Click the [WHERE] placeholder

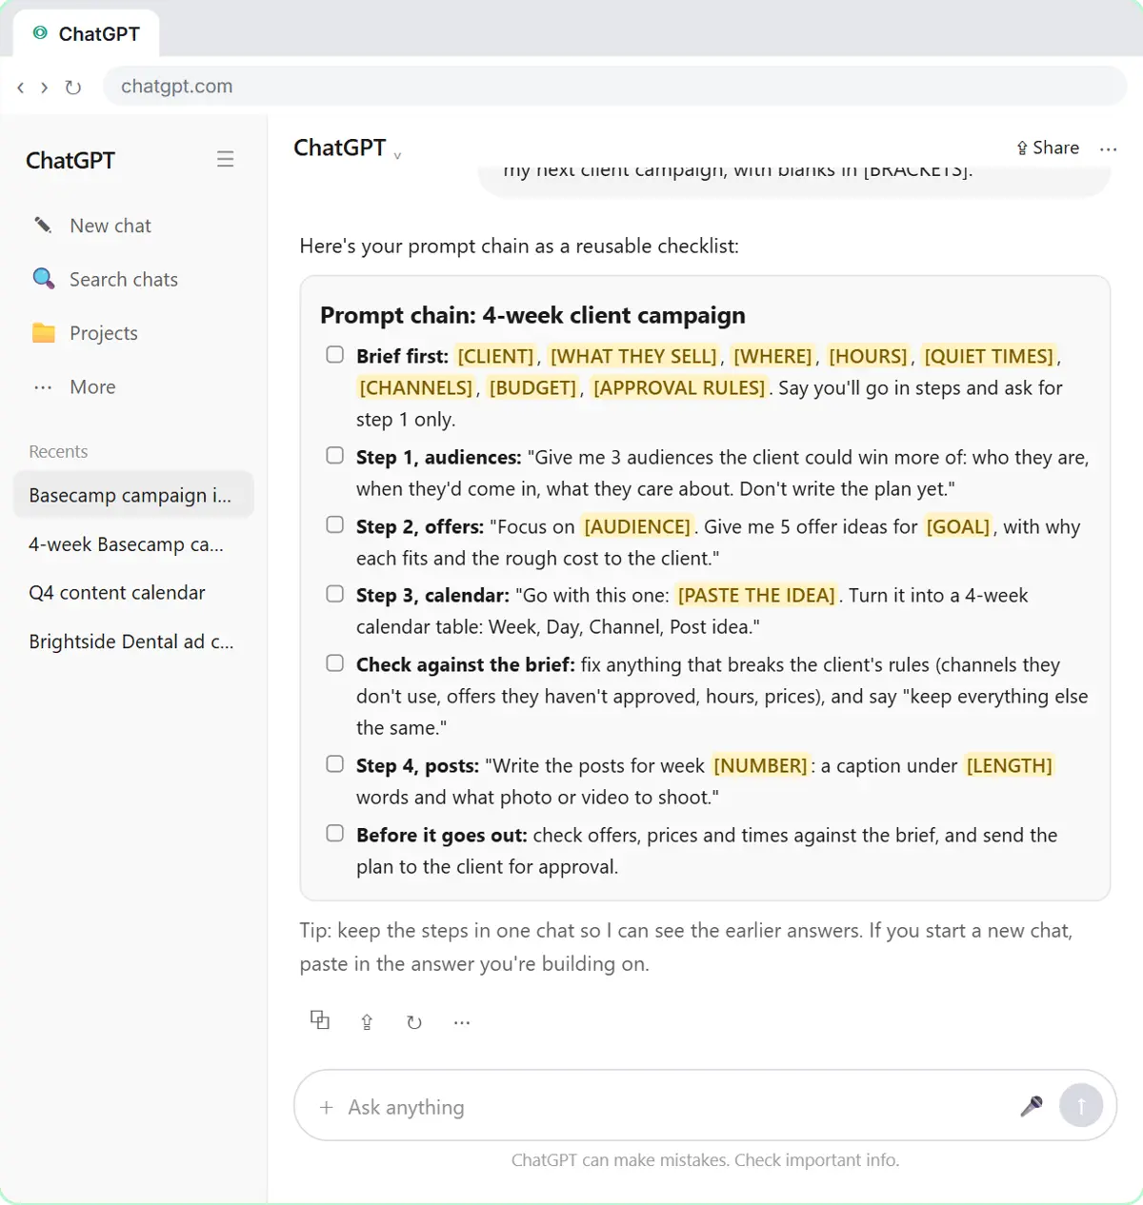point(772,356)
